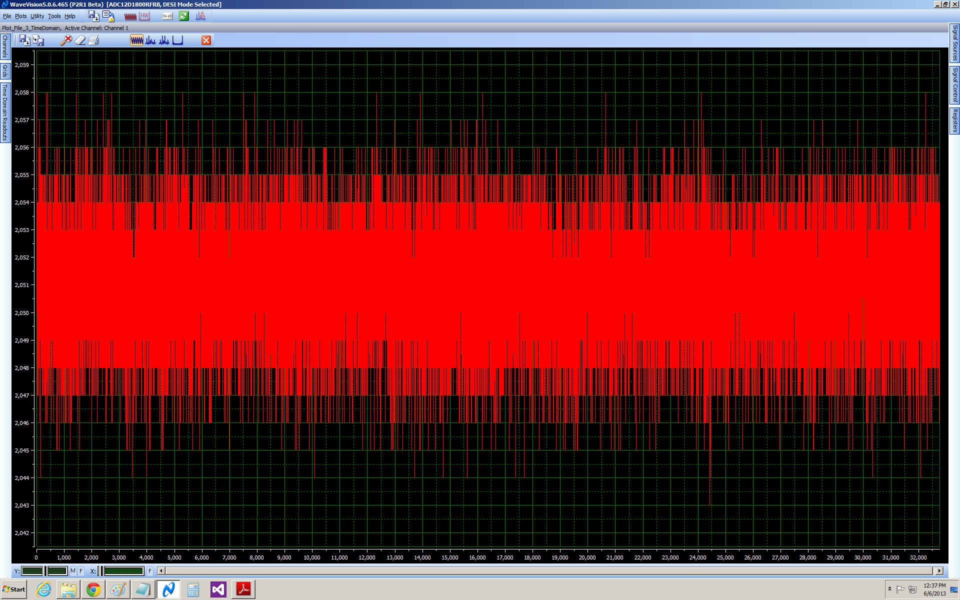This screenshot has height=600, width=960.
Task: Select the time domain waveform view icon
Action: 136,40
